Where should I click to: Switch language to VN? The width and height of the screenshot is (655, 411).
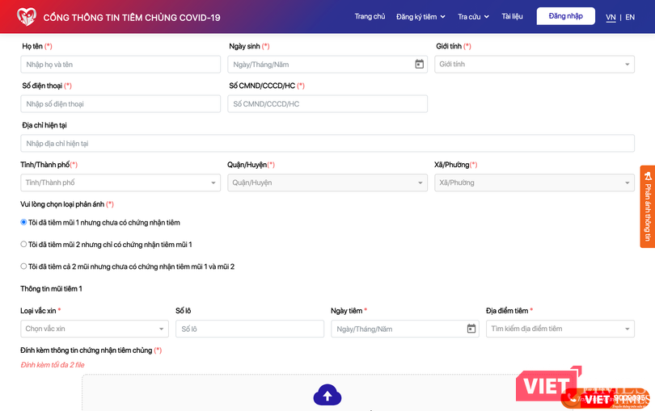611,17
